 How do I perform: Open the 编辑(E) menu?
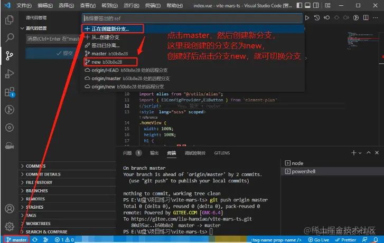tap(45, 5)
